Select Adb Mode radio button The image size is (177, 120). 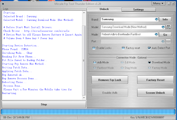[95, 62]
